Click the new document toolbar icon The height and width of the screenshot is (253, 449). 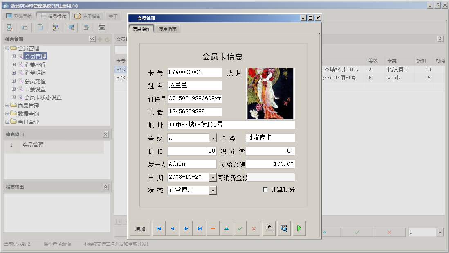[x=40, y=27]
